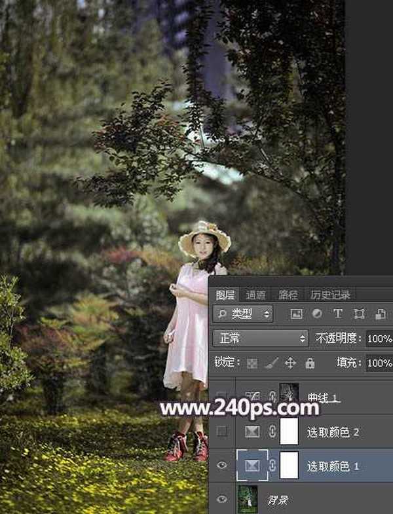The width and height of the screenshot is (393, 514).
Task: Hide the 背景 layer using its eye icon
Action: tap(222, 500)
